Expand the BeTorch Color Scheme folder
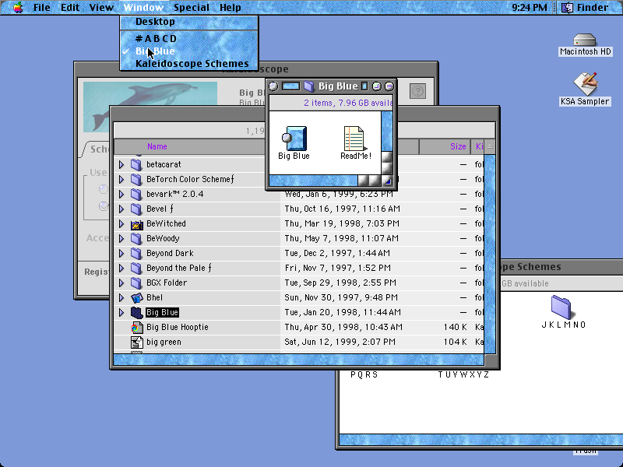623x467 pixels. pos(121,179)
